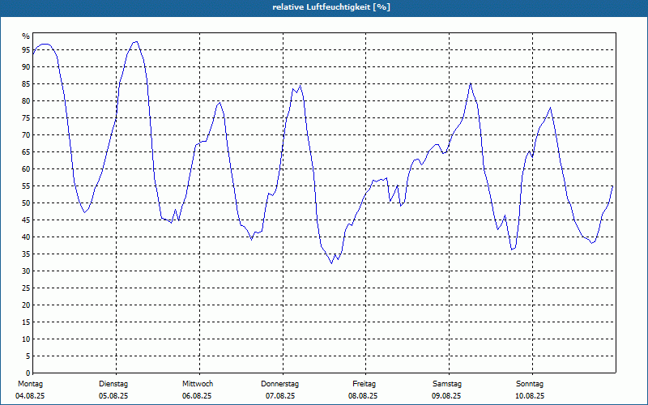The image size is (648, 405).
Task: Click the y-axis value '25'
Action: pos(26,288)
